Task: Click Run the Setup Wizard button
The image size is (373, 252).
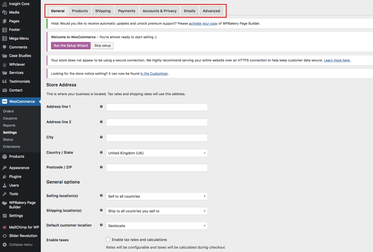Action: point(71,46)
